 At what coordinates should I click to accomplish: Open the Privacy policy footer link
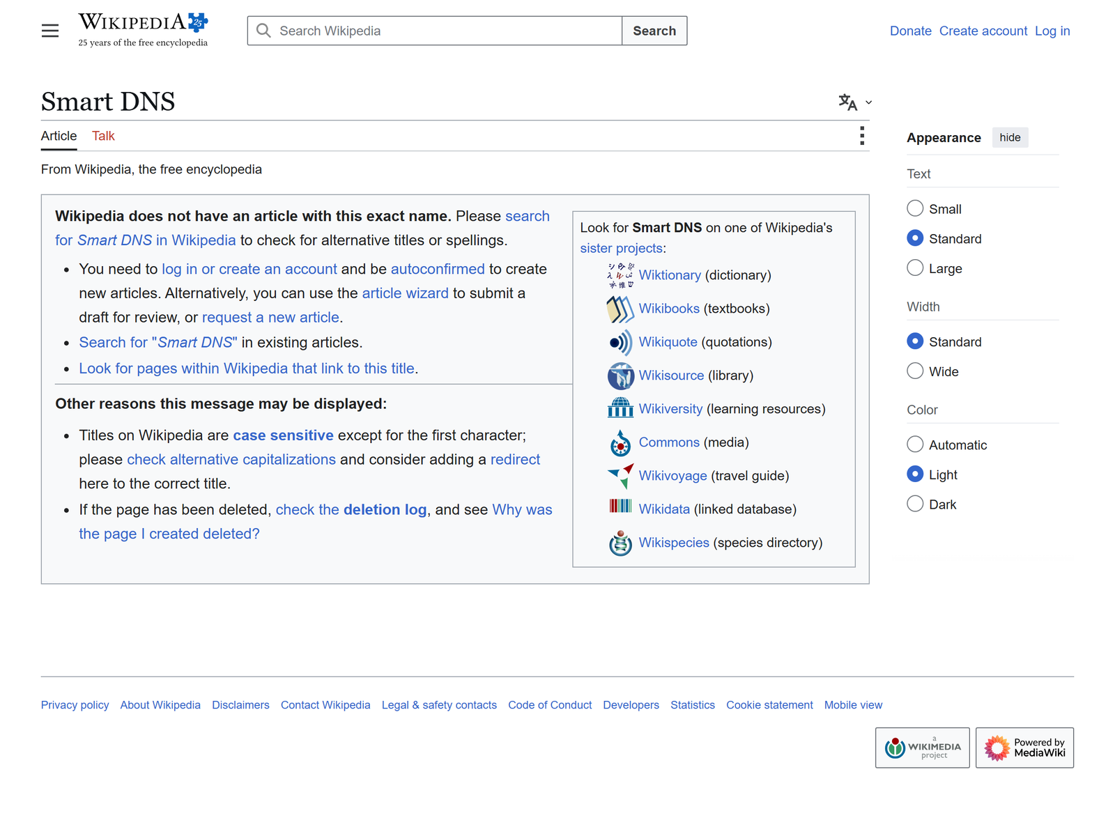(75, 705)
